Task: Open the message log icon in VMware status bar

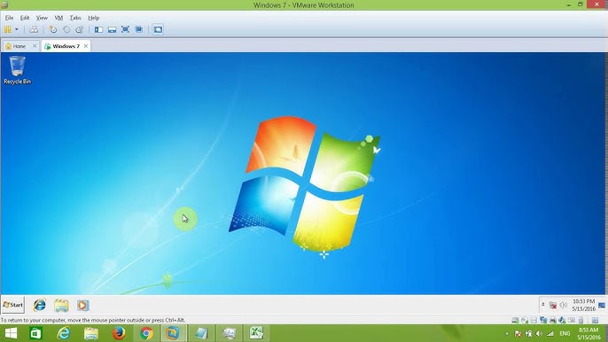Action: click(x=596, y=320)
